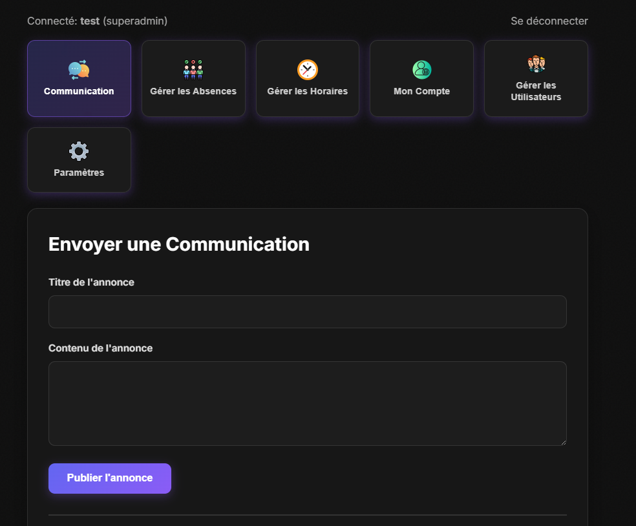Select the Communication tab label
The height and width of the screenshot is (526, 636).
click(x=79, y=91)
